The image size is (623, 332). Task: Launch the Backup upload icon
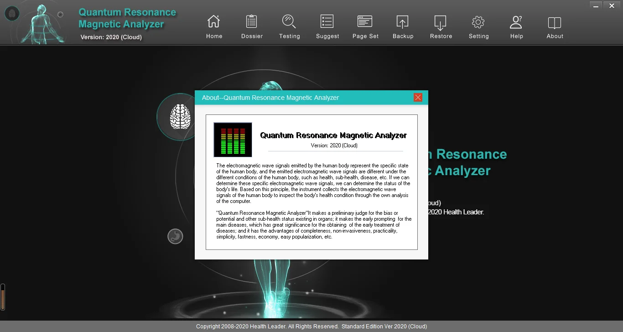[402, 21]
